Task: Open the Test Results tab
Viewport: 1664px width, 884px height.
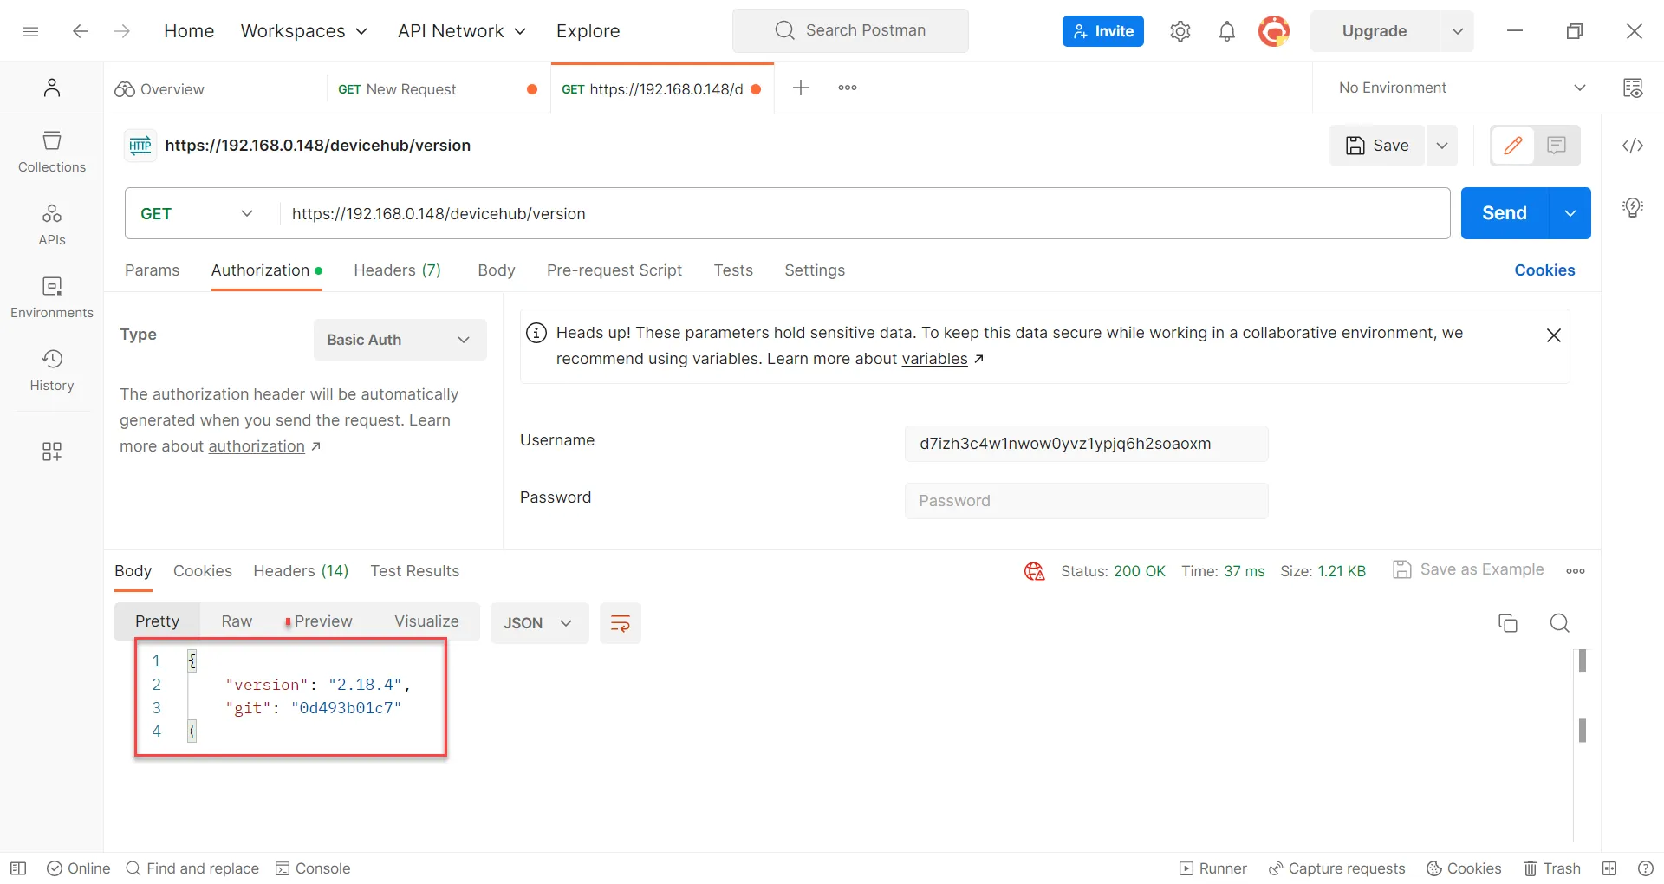Action: pyautogui.click(x=414, y=571)
